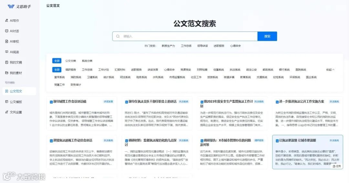Filter by 党建工作 category
The image size is (349, 183).
pos(59,85)
